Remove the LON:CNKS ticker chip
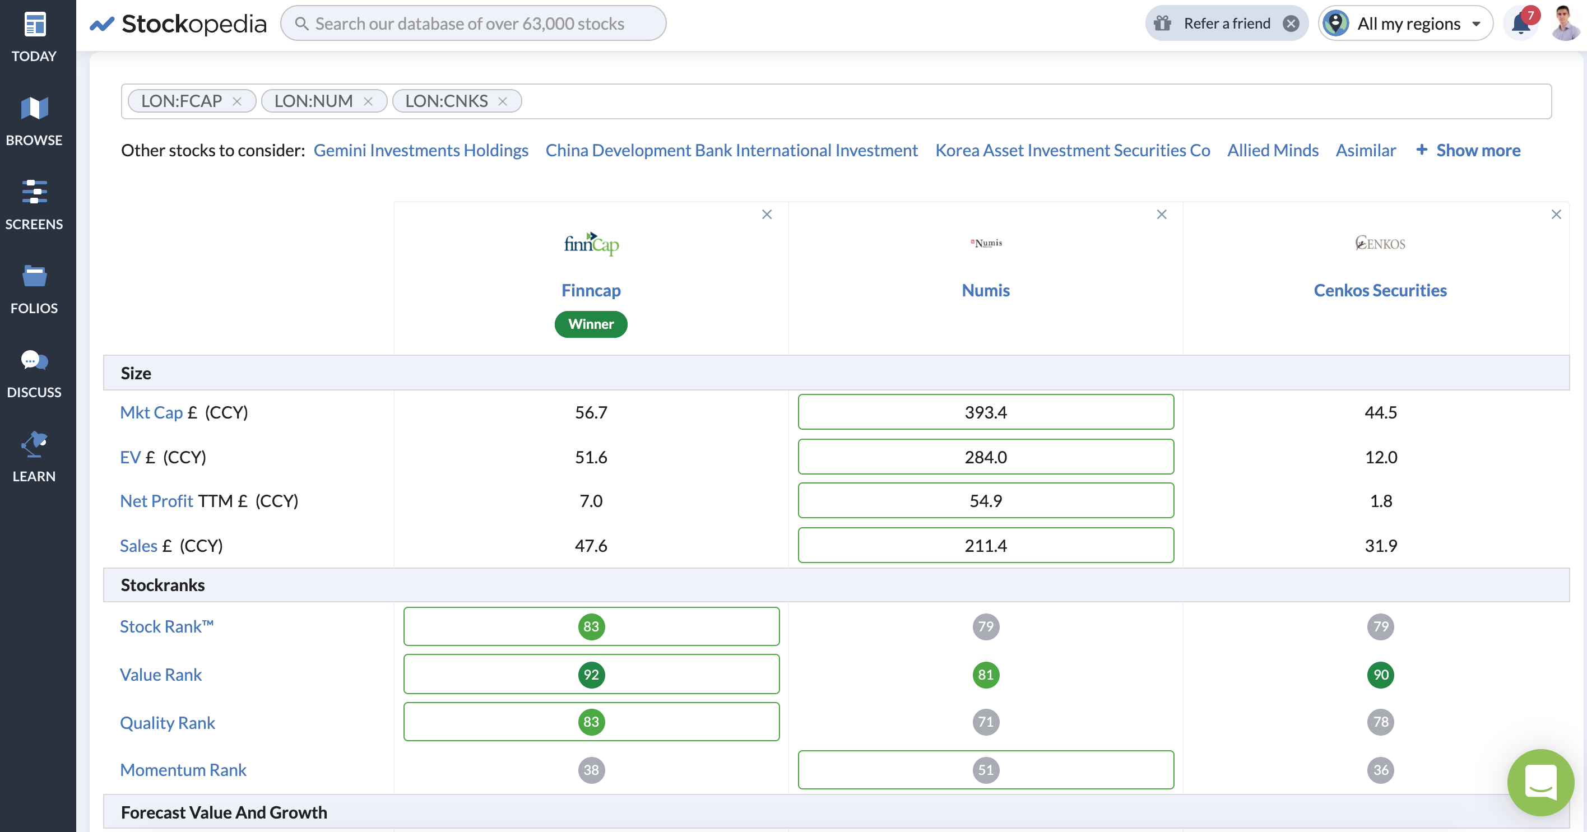 click(503, 101)
